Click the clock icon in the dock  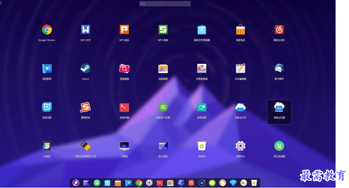(x=244, y=183)
